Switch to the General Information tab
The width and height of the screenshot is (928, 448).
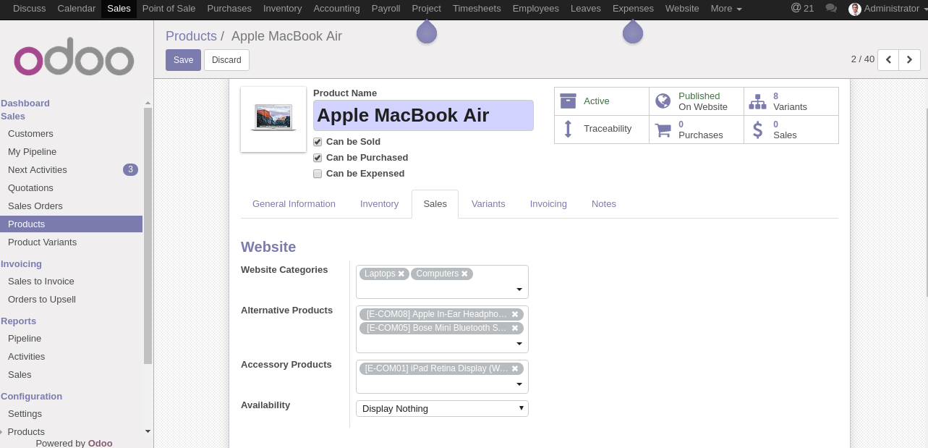point(294,204)
